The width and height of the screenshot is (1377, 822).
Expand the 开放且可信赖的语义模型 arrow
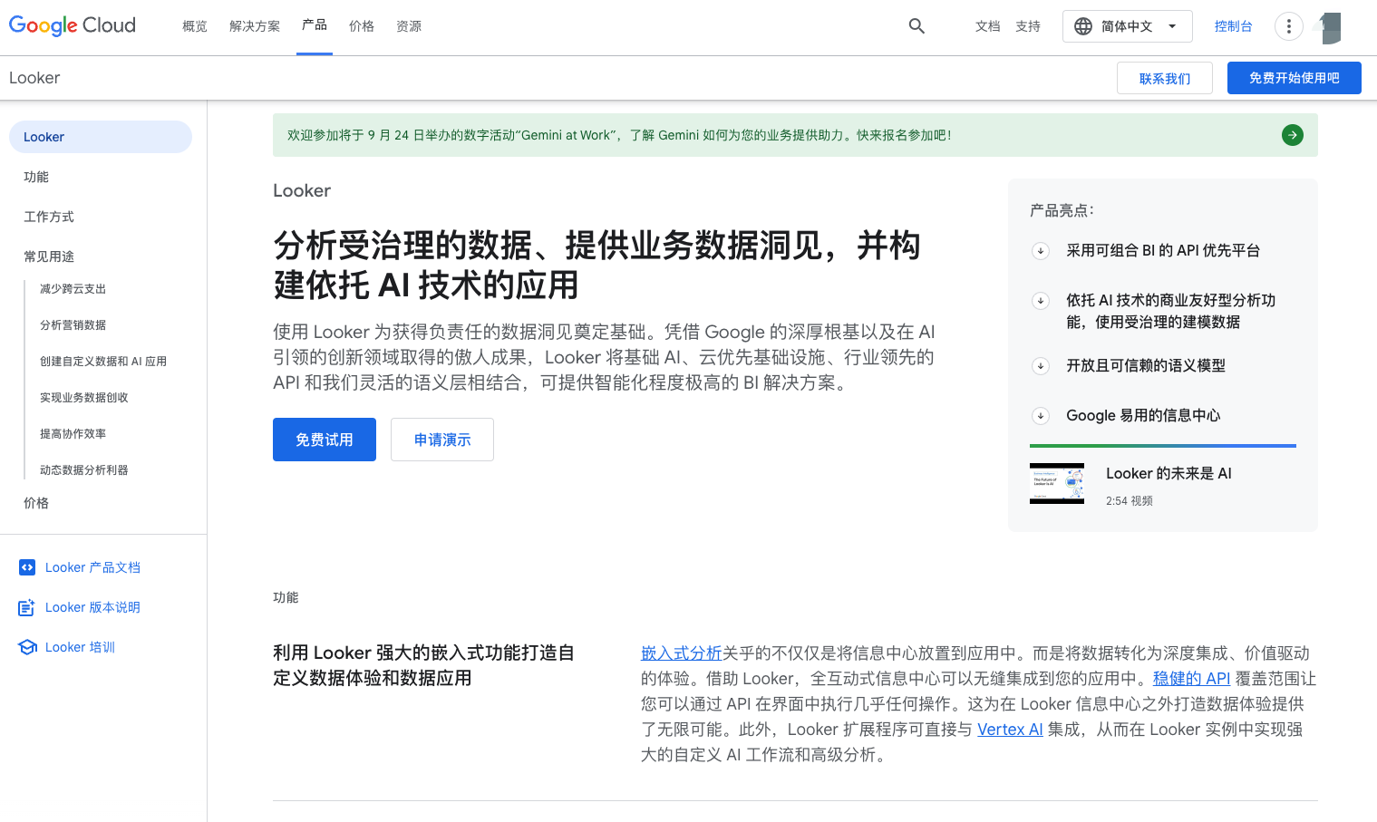click(1041, 366)
